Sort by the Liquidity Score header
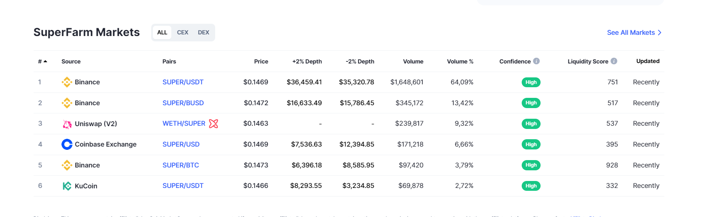The height and width of the screenshot is (217, 709). 588,61
